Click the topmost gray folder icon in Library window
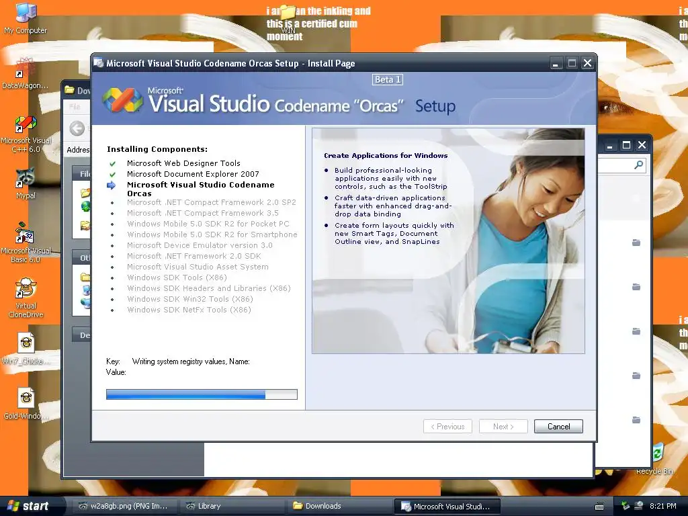The height and width of the screenshot is (516, 688). [x=636, y=242]
